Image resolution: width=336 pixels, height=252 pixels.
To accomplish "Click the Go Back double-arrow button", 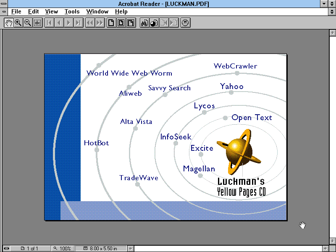I will point(90,23).
